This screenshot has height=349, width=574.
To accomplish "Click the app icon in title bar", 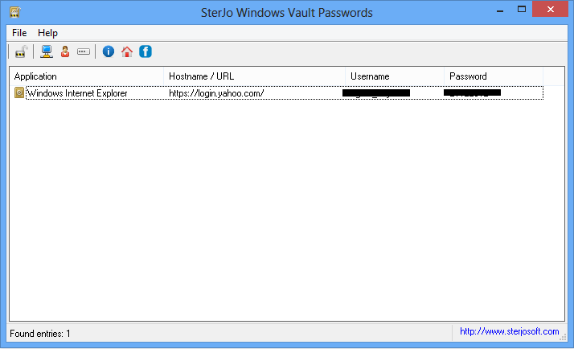I will pos(14,13).
